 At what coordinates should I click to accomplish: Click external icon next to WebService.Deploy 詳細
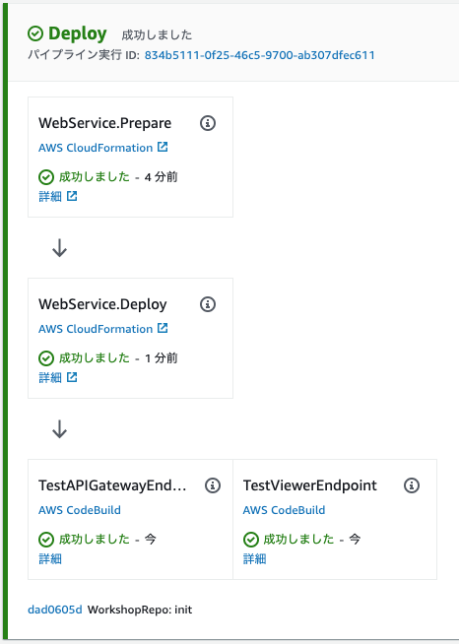[72, 377]
